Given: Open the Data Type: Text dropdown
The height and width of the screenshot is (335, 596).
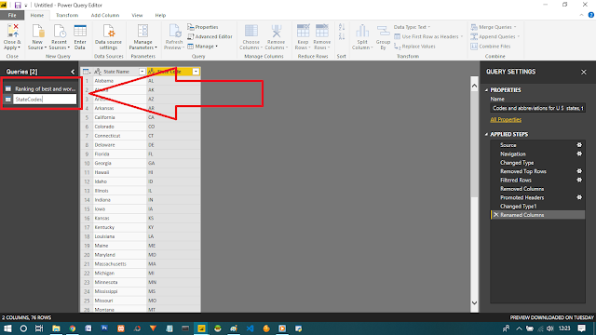Looking at the screenshot, I should [412, 27].
